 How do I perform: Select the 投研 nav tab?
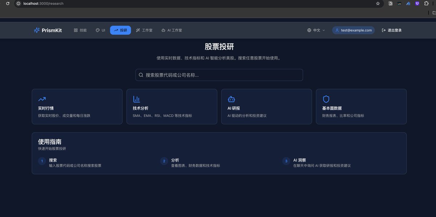tap(121, 30)
